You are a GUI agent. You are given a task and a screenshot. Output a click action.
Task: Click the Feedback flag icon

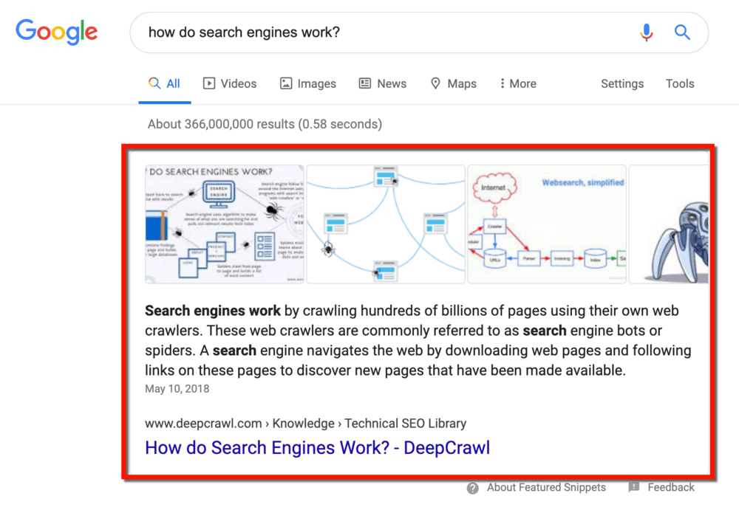(x=634, y=487)
